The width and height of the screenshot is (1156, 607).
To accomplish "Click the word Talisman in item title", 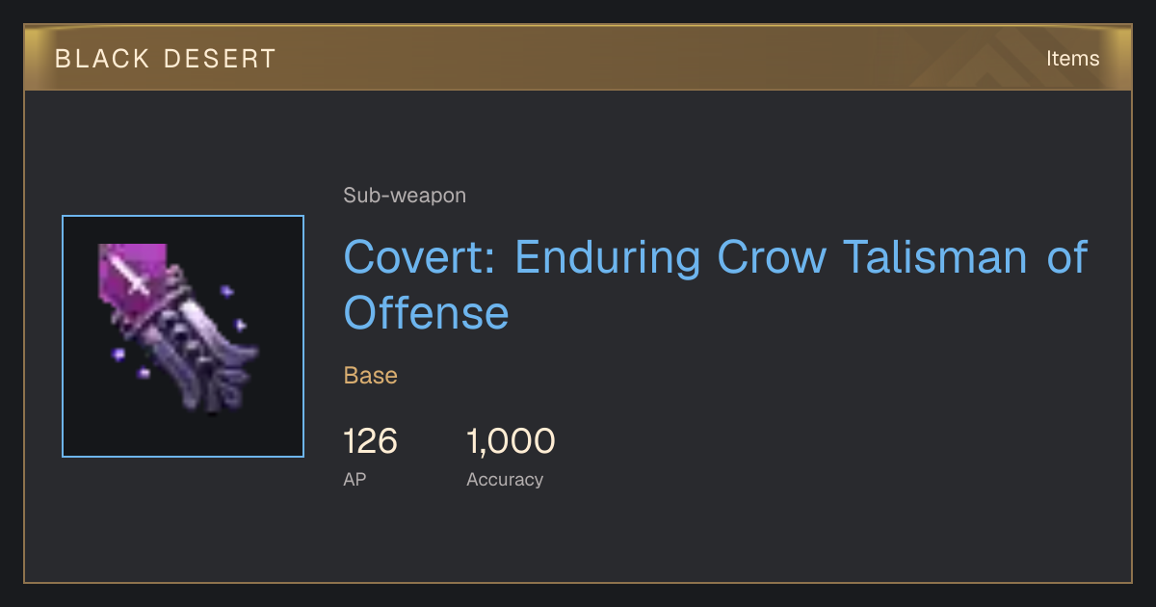I will coord(935,257).
